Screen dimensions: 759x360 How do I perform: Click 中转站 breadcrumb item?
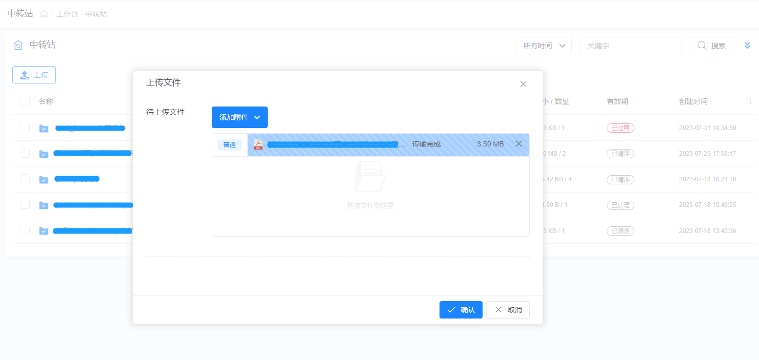pos(96,14)
